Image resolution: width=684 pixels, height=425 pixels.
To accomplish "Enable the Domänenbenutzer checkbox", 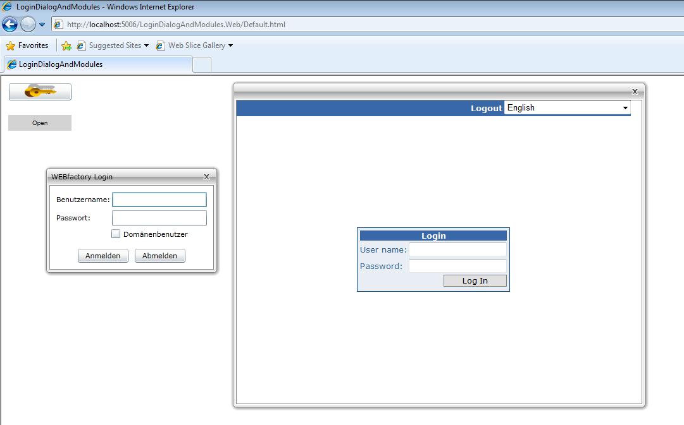I will click(x=116, y=234).
